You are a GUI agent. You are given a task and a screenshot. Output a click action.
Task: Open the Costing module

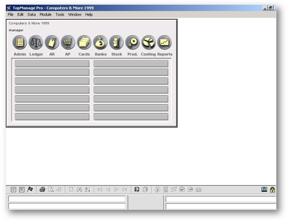[149, 43]
